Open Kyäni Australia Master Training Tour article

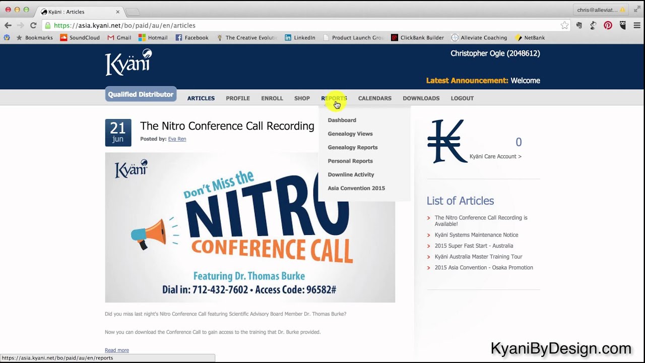coord(478,257)
